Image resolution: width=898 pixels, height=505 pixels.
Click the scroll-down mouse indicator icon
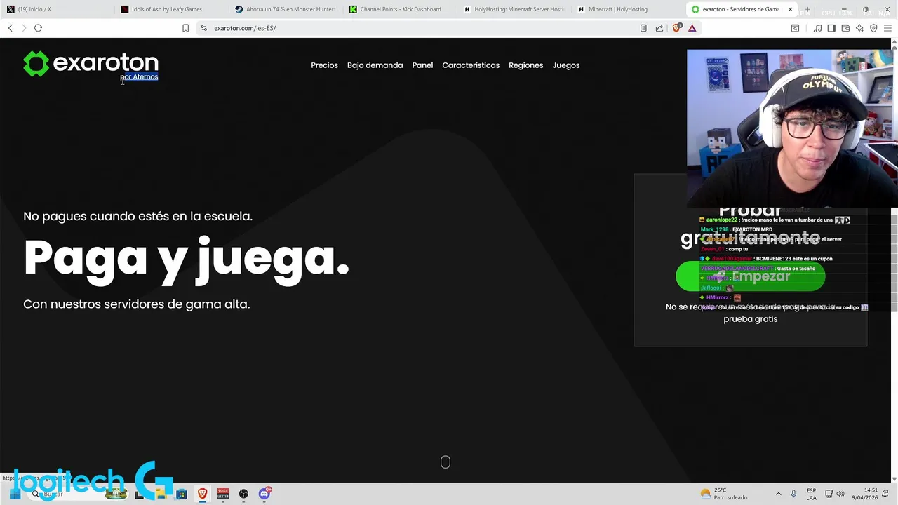[x=445, y=462]
